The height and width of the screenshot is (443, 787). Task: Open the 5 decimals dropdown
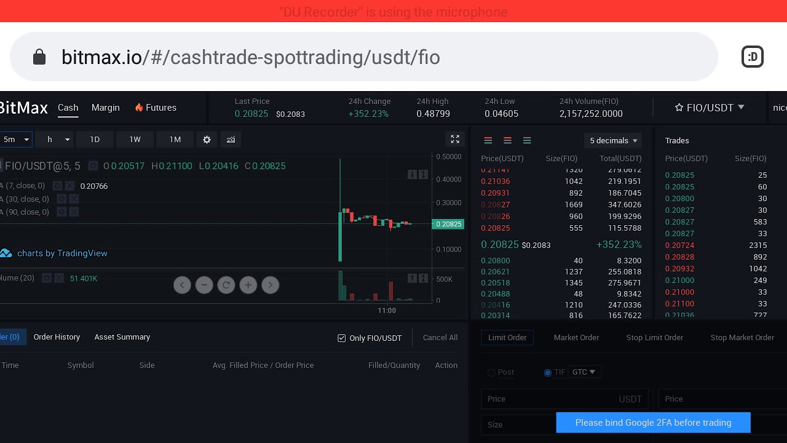(612, 140)
